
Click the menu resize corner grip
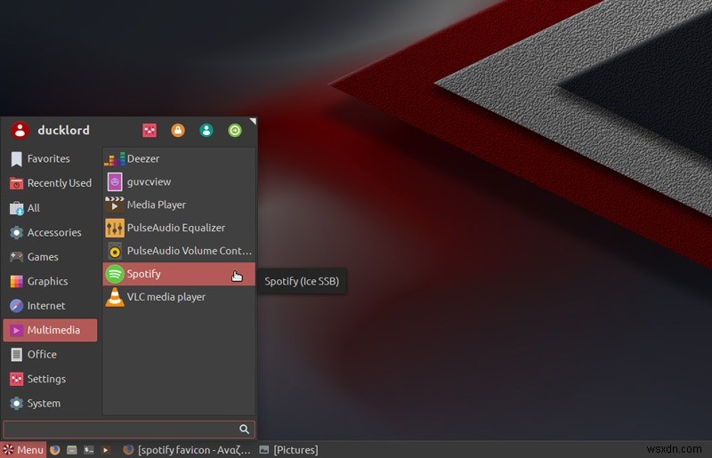click(253, 121)
